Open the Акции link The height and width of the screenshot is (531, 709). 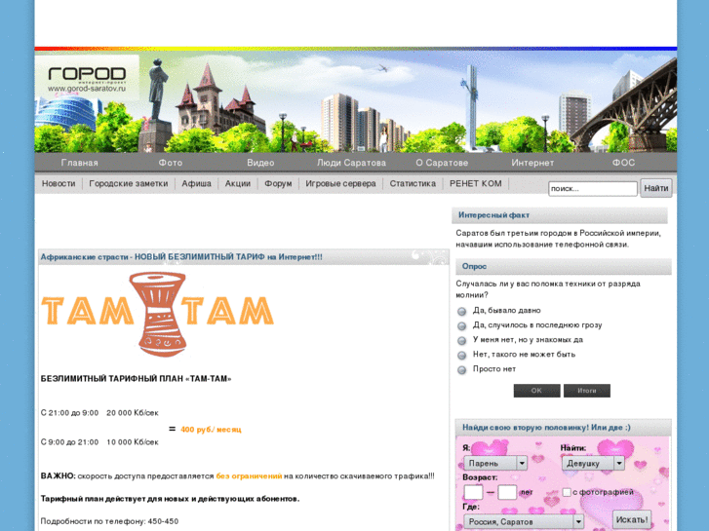click(238, 183)
